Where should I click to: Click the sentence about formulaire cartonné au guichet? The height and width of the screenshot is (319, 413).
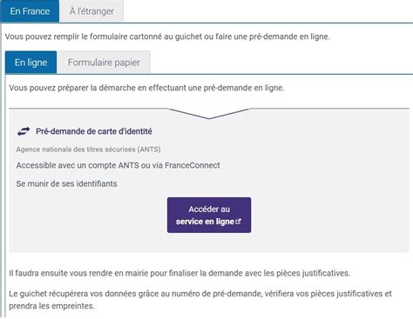pyautogui.click(x=167, y=37)
